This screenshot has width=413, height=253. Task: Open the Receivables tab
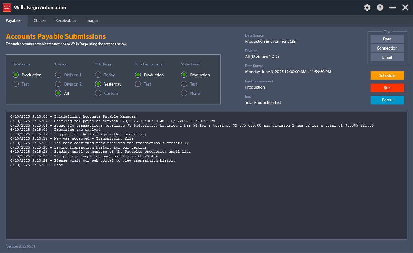pos(66,21)
